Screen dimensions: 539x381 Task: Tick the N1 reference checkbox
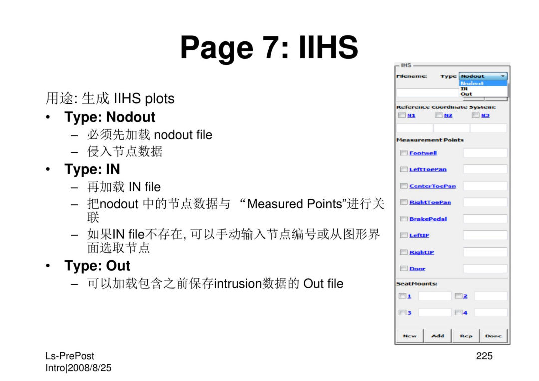pyautogui.click(x=401, y=115)
